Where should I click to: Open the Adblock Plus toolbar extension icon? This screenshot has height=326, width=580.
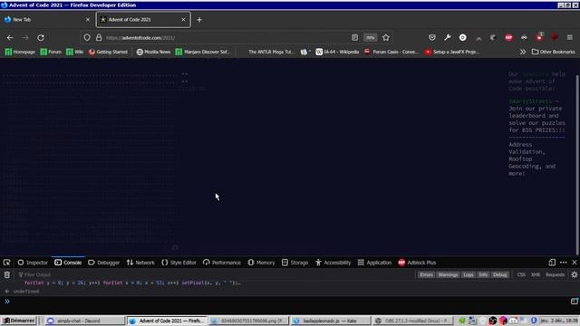508,38
